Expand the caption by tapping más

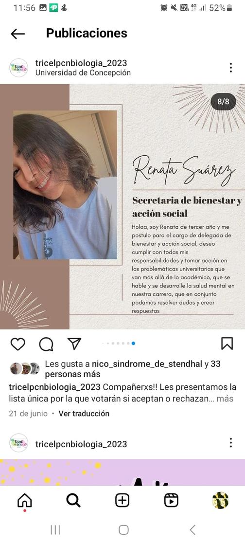click(225, 399)
